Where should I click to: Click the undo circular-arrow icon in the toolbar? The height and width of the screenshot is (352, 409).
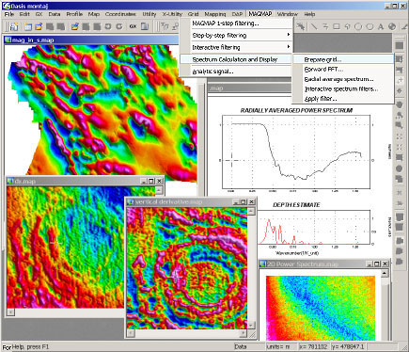[108, 27]
